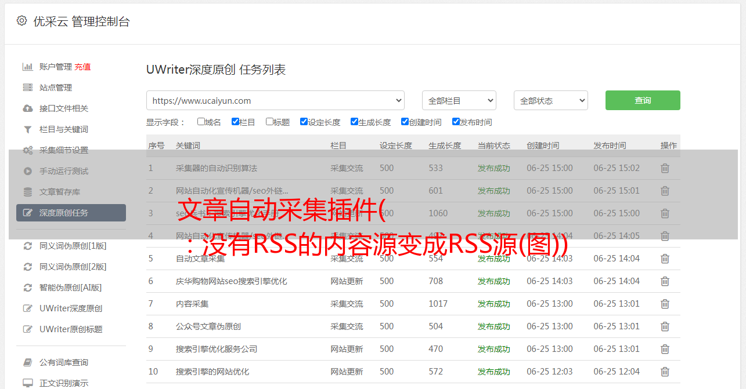Screen dimensions: 746x389
Task: Click the cloud upload icon for 接口文件相关
Action: [27, 108]
